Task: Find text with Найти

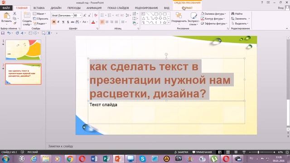Action: 237,14
